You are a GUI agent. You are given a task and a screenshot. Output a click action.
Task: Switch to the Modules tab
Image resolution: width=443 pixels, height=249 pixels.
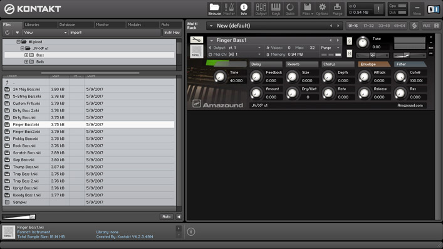pyautogui.click(x=142, y=24)
